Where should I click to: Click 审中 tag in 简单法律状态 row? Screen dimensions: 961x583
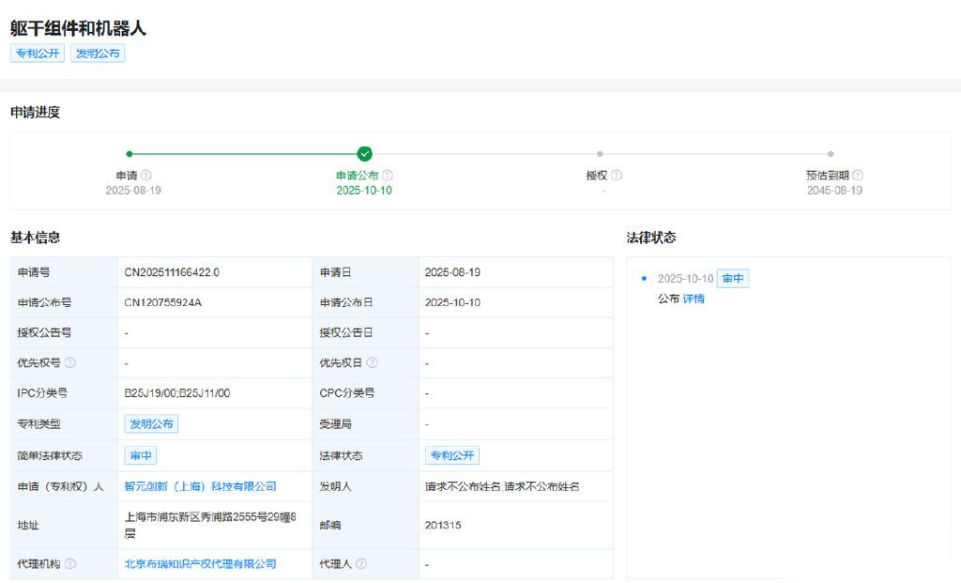tap(141, 455)
